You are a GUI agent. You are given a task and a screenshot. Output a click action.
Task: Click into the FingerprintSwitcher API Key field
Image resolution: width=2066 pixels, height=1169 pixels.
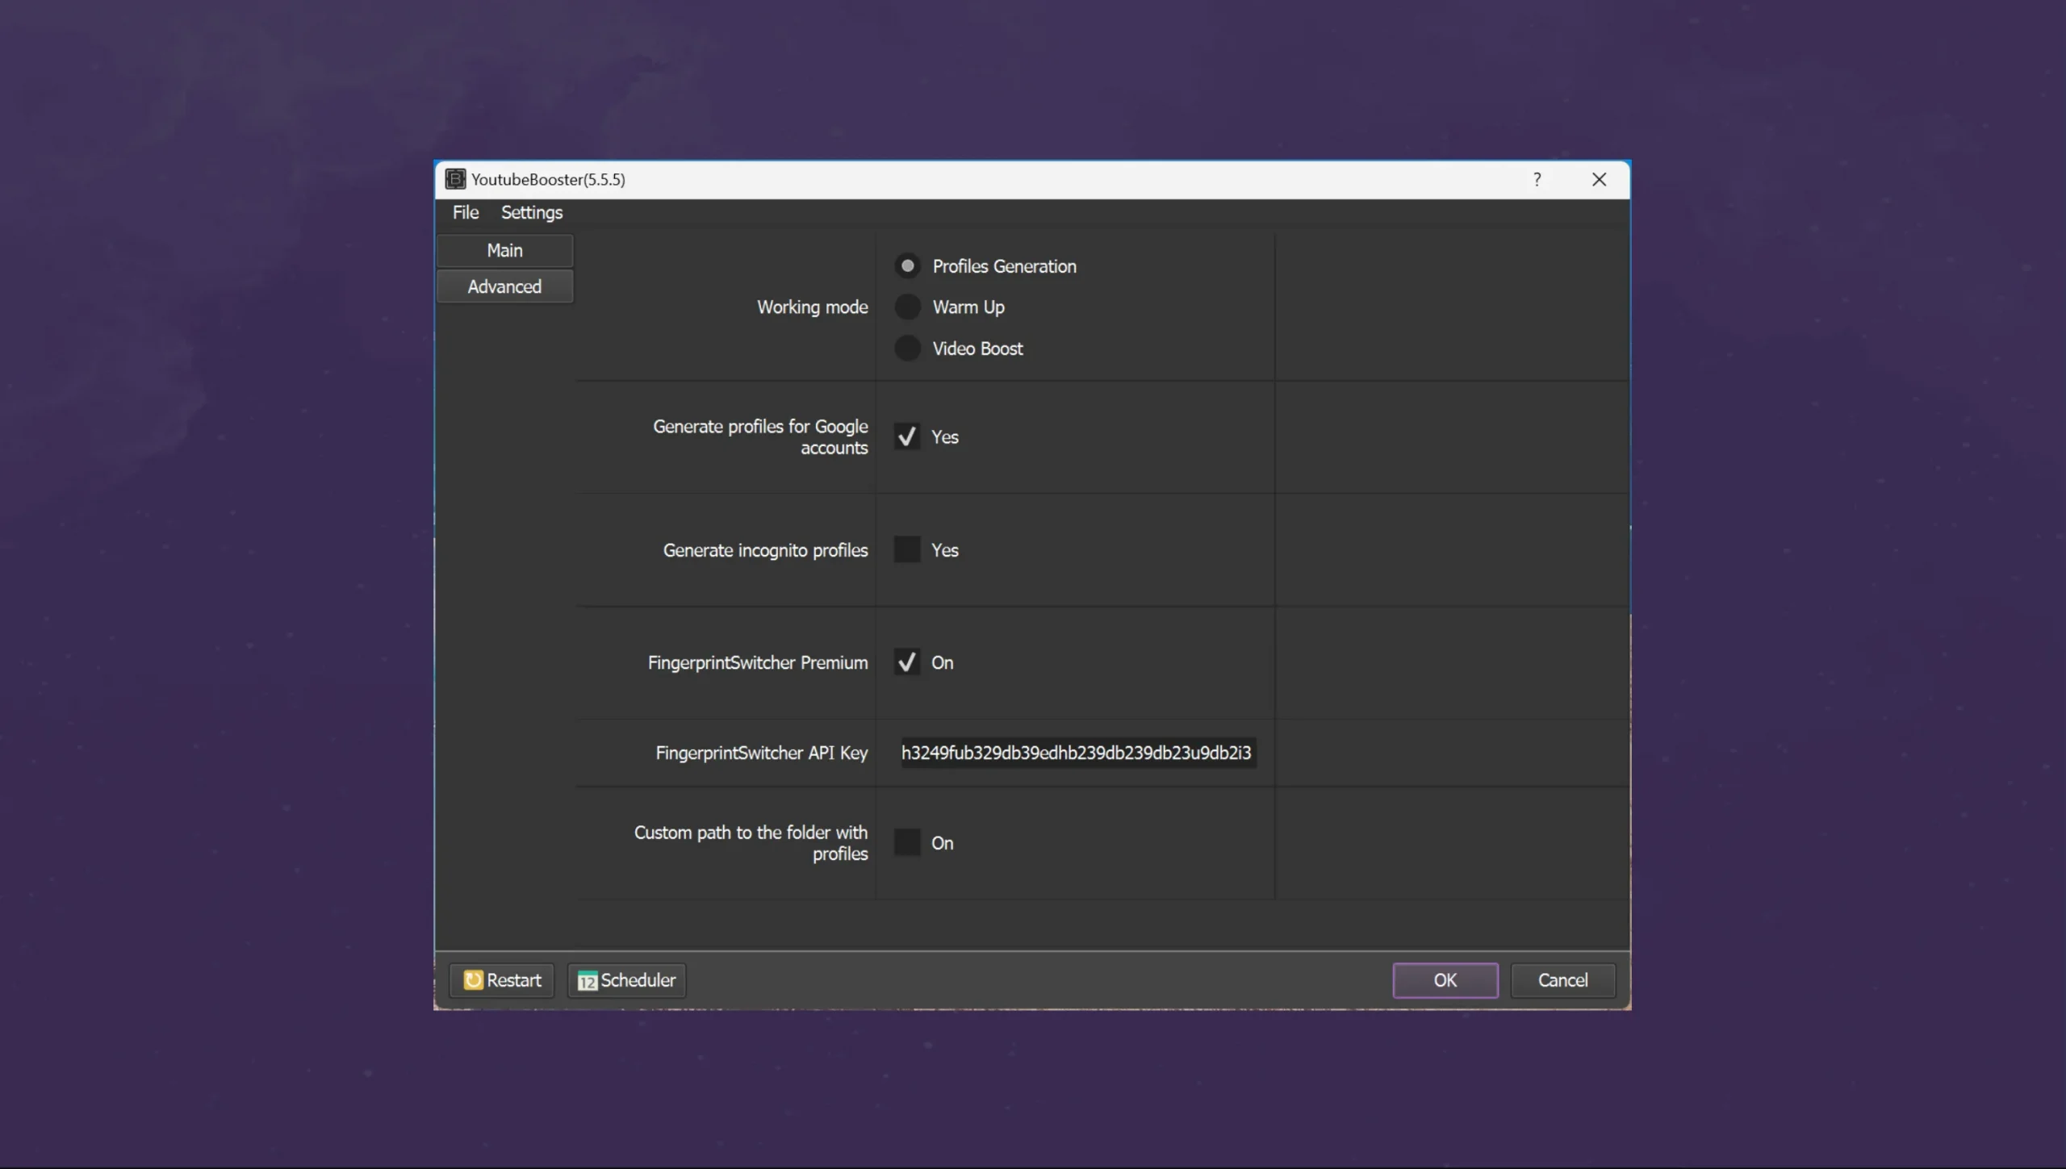[x=1077, y=753]
